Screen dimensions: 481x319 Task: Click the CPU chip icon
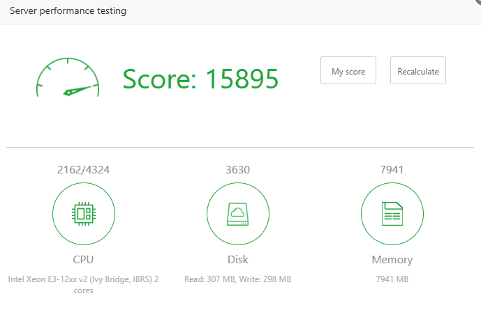(x=84, y=214)
